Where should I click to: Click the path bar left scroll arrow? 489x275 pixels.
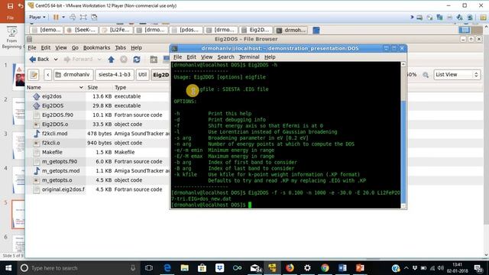click(x=47, y=75)
